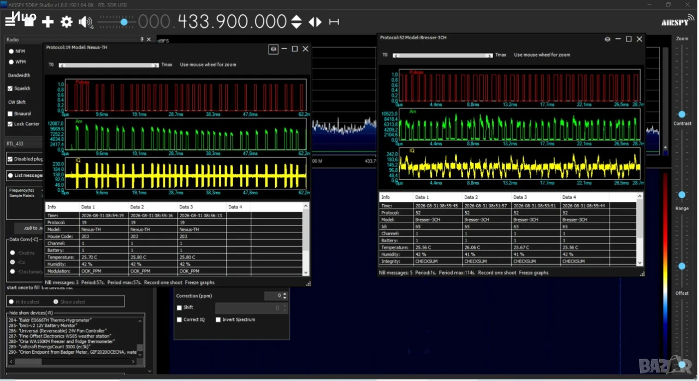Click Freeze graphs in Bresser-3CH window
Viewport: 699px width, 381px height.
coord(534,273)
